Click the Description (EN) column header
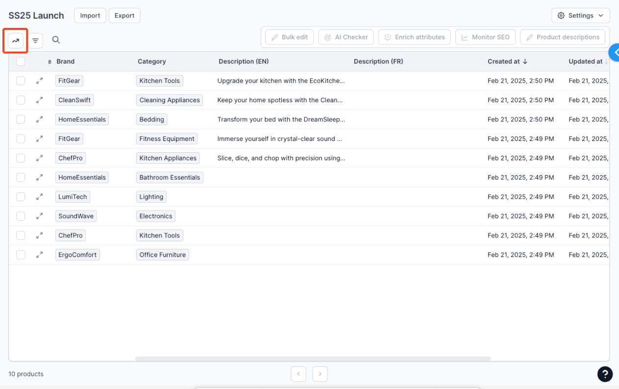The image size is (619, 389). tap(244, 62)
